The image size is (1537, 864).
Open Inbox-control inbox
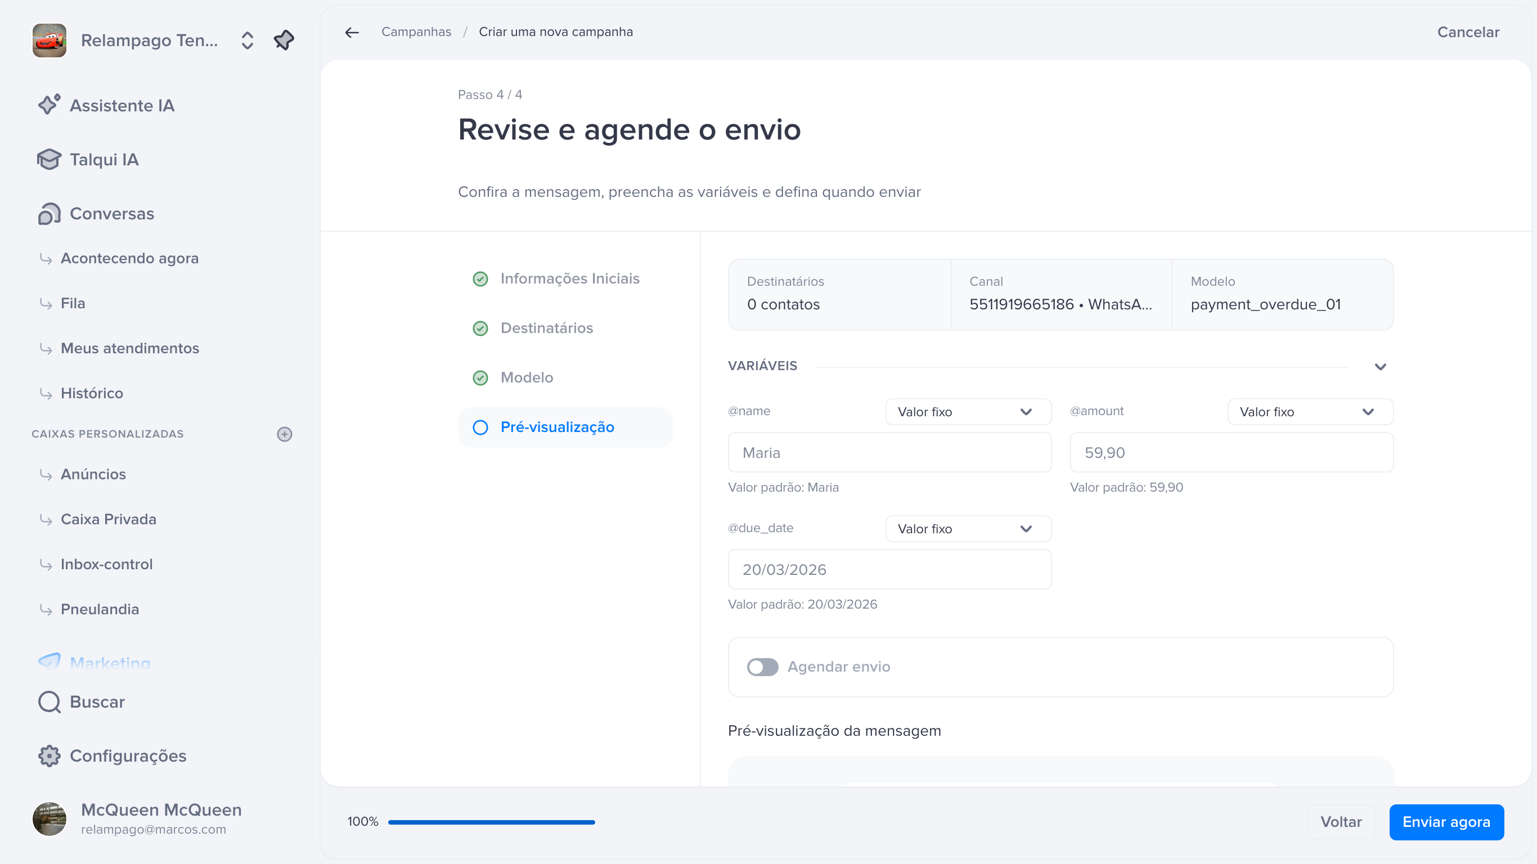(x=107, y=564)
